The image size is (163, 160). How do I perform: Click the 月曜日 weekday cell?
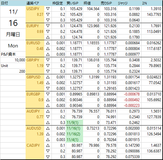pos(13,34)
